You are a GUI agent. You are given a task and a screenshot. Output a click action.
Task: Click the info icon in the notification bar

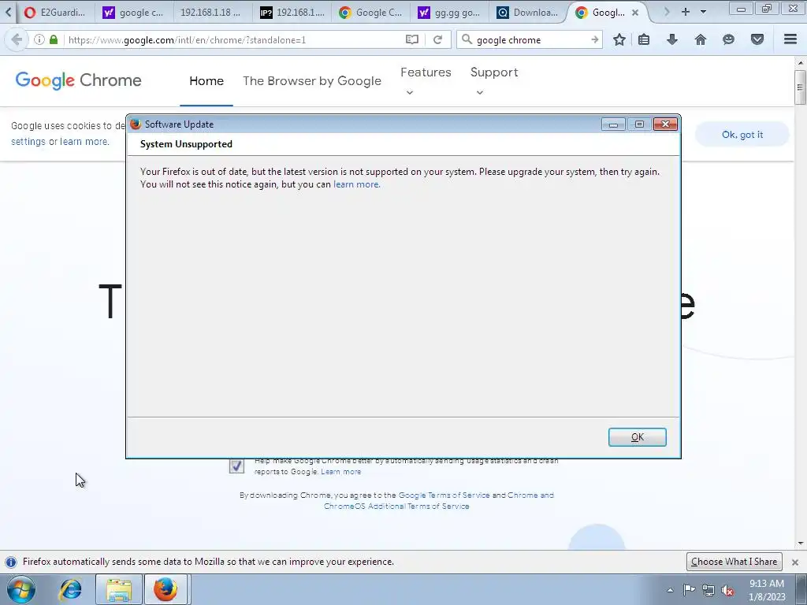[x=11, y=562]
